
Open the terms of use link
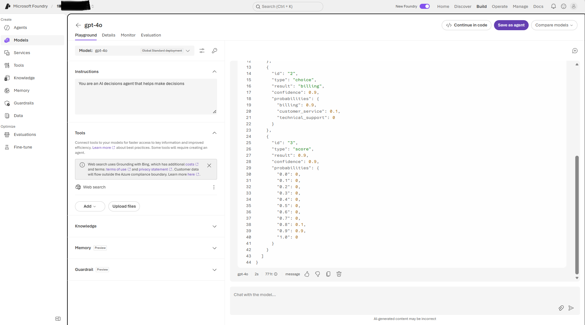click(x=118, y=169)
